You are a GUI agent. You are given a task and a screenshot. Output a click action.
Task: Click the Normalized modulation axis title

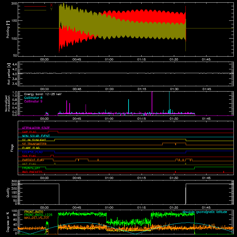(7, 103)
